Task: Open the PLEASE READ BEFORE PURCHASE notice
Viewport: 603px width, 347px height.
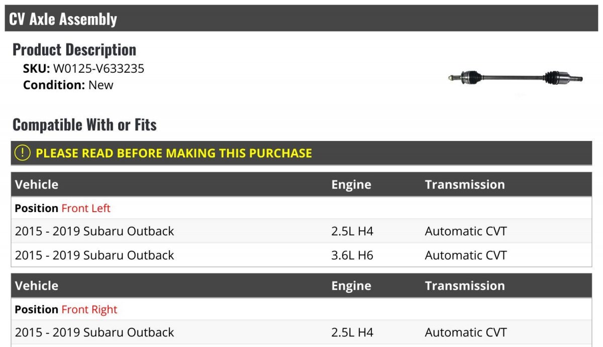Action: click(174, 153)
